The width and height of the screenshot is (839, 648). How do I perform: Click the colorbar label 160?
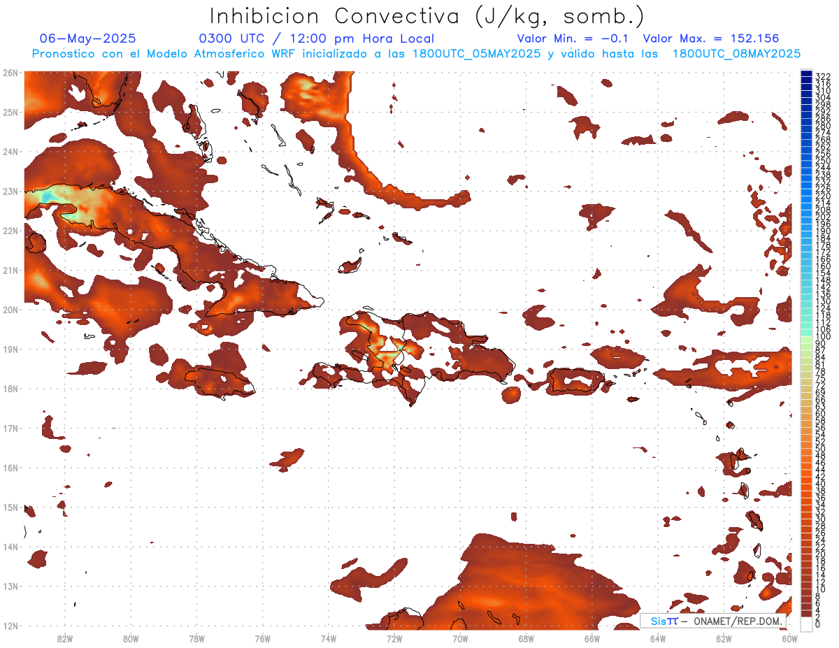822,266
